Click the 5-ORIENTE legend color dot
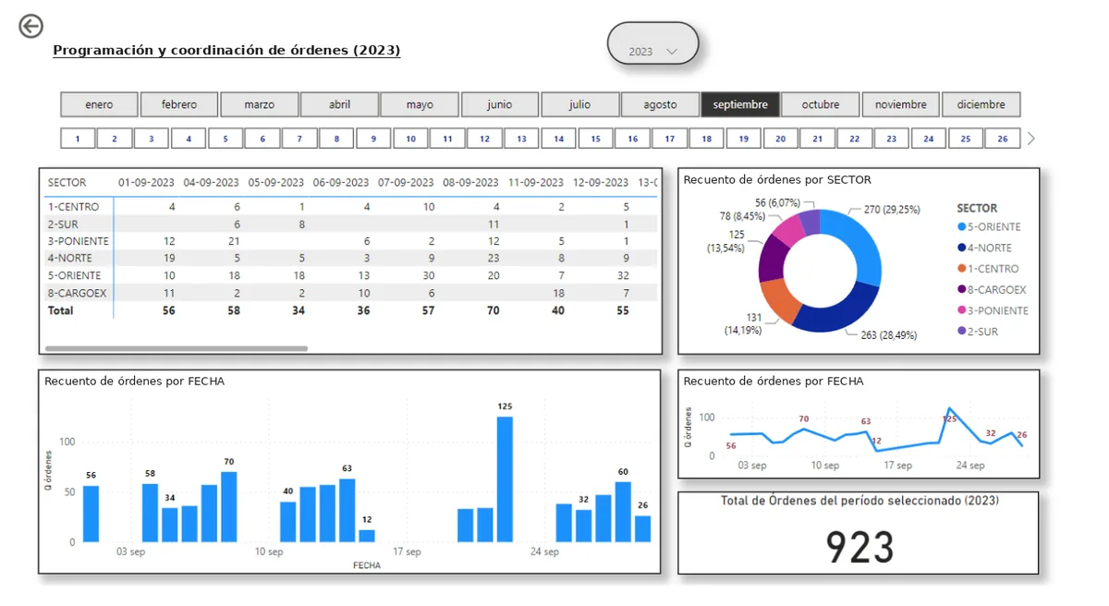Viewport: 1109px width, 606px height. pyautogui.click(x=962, y=227)
